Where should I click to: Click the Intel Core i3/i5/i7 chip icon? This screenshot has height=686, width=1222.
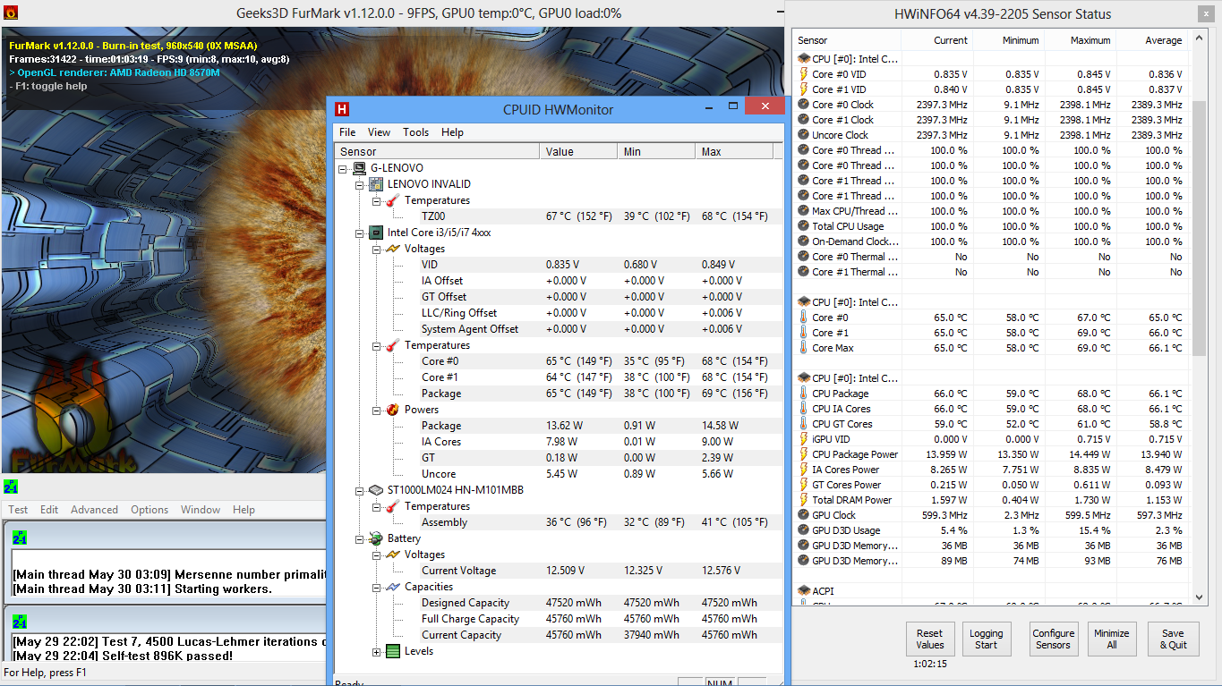[376, 233]
